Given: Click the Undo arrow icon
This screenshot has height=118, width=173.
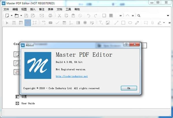Looking at the screenshot, I should point(89,16).
